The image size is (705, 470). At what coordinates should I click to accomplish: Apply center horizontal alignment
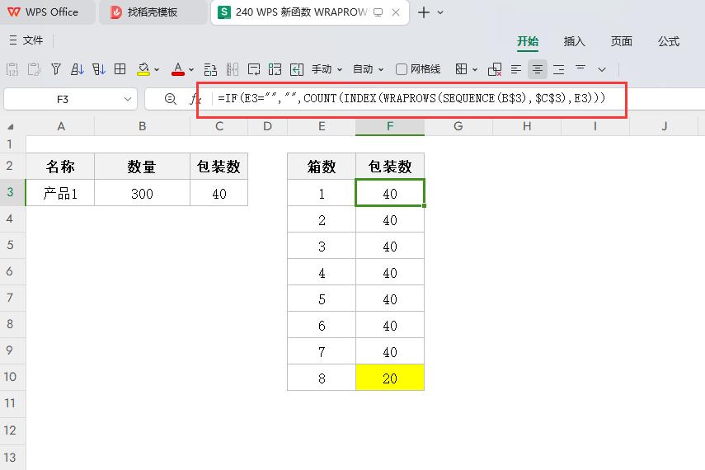pyautogui.click(x=538, y=69)
